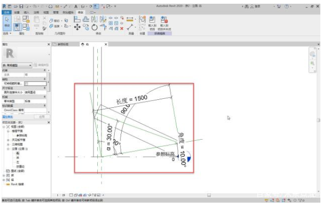This screenshot has width=323, height=205.
Task: Click the visual style icon in view control bar
Action: click(x=75, y=195)
